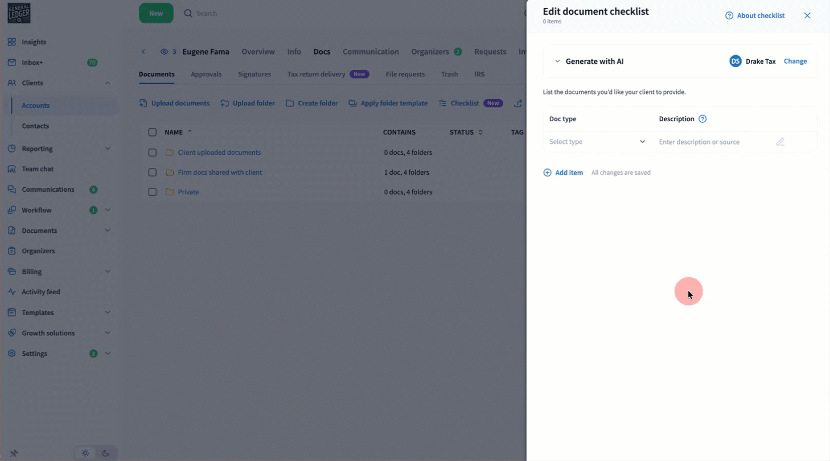
Task: Click the Description help question mark icon
Action: tap(702, 119)
